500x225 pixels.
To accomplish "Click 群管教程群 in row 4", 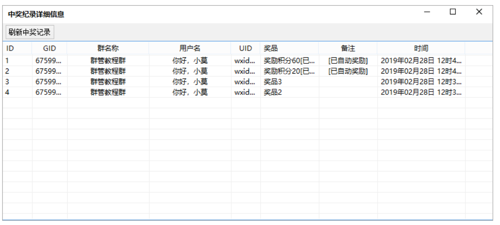I will tap(108, 93).
